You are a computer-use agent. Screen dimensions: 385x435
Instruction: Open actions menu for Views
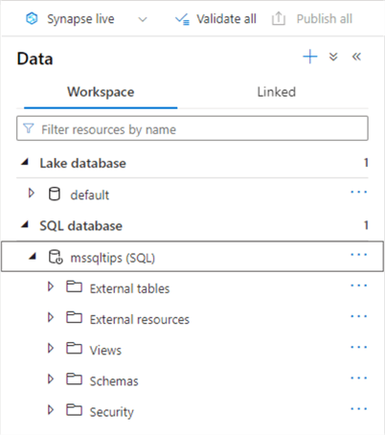[359, 347]
